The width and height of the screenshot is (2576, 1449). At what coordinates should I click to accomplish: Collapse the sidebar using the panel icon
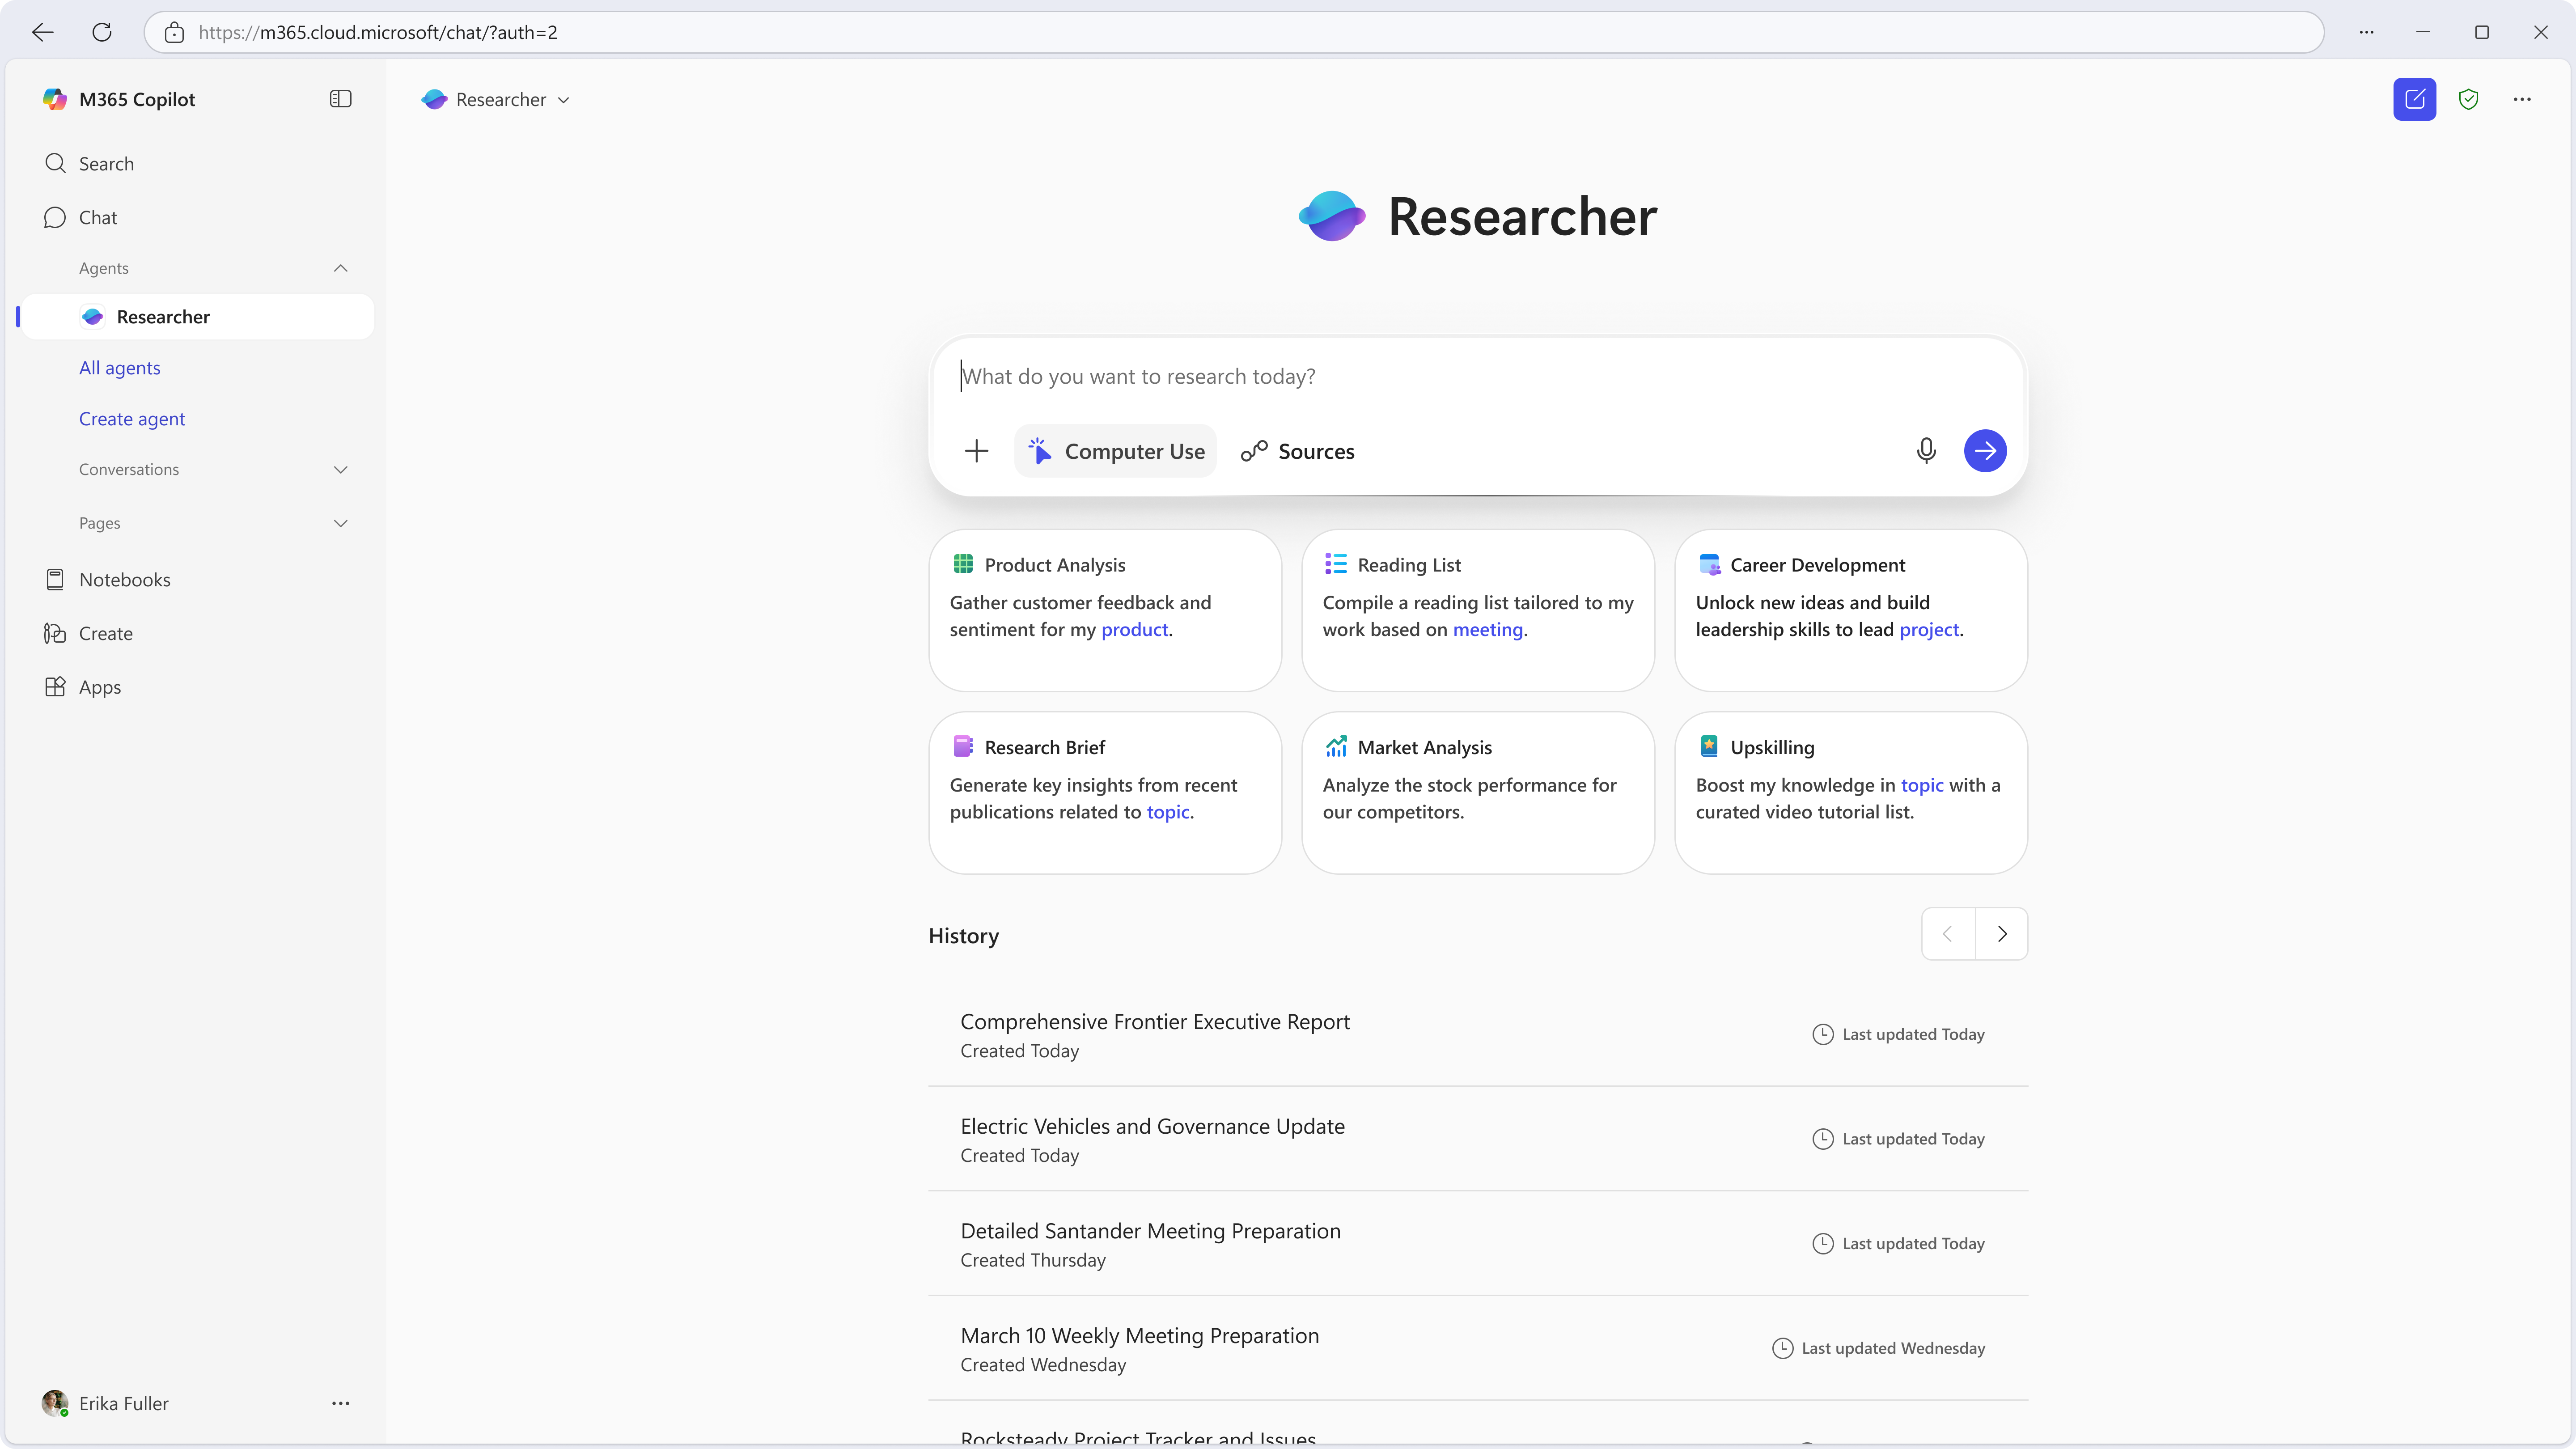[340, 98]
